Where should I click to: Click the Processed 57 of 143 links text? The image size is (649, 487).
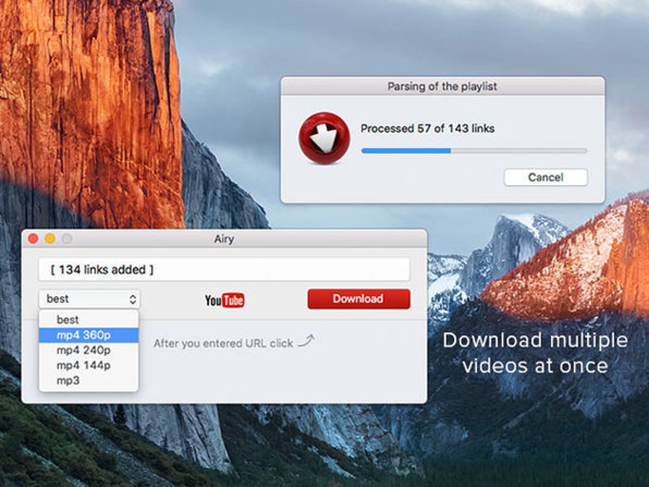pos(427,129)
